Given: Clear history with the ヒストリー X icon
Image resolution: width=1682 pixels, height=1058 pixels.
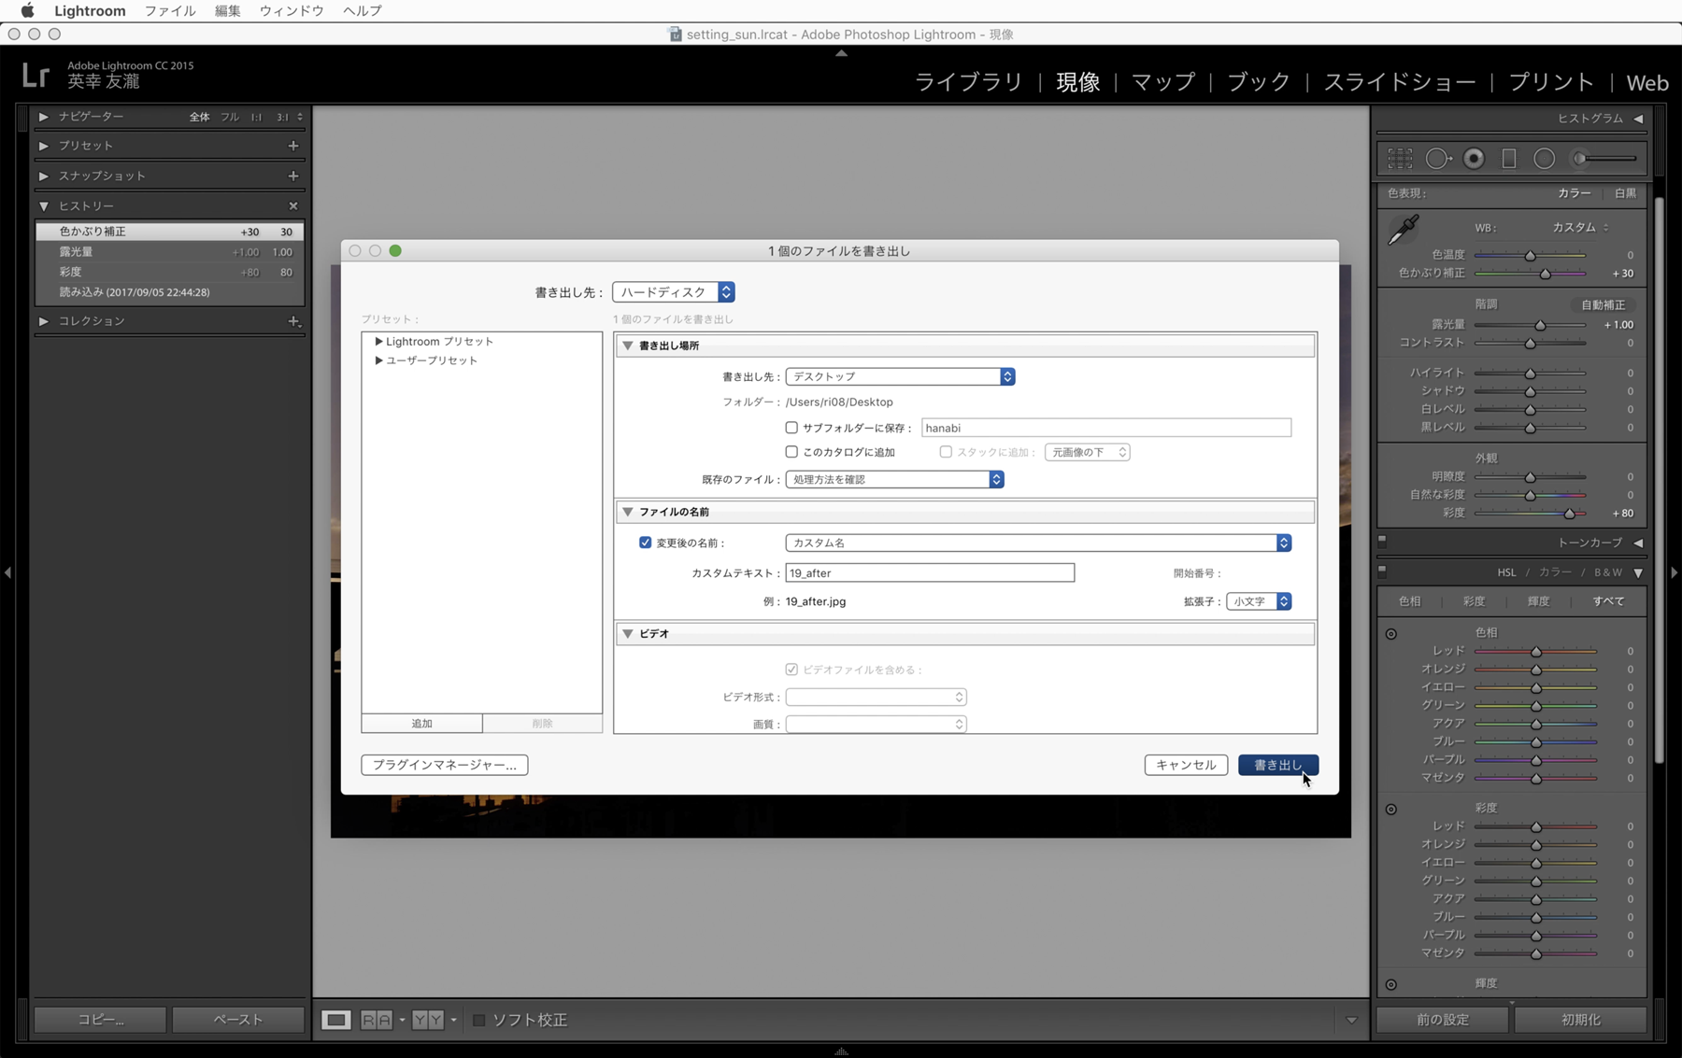Looking at the screenshot, I should pos(293,205).
